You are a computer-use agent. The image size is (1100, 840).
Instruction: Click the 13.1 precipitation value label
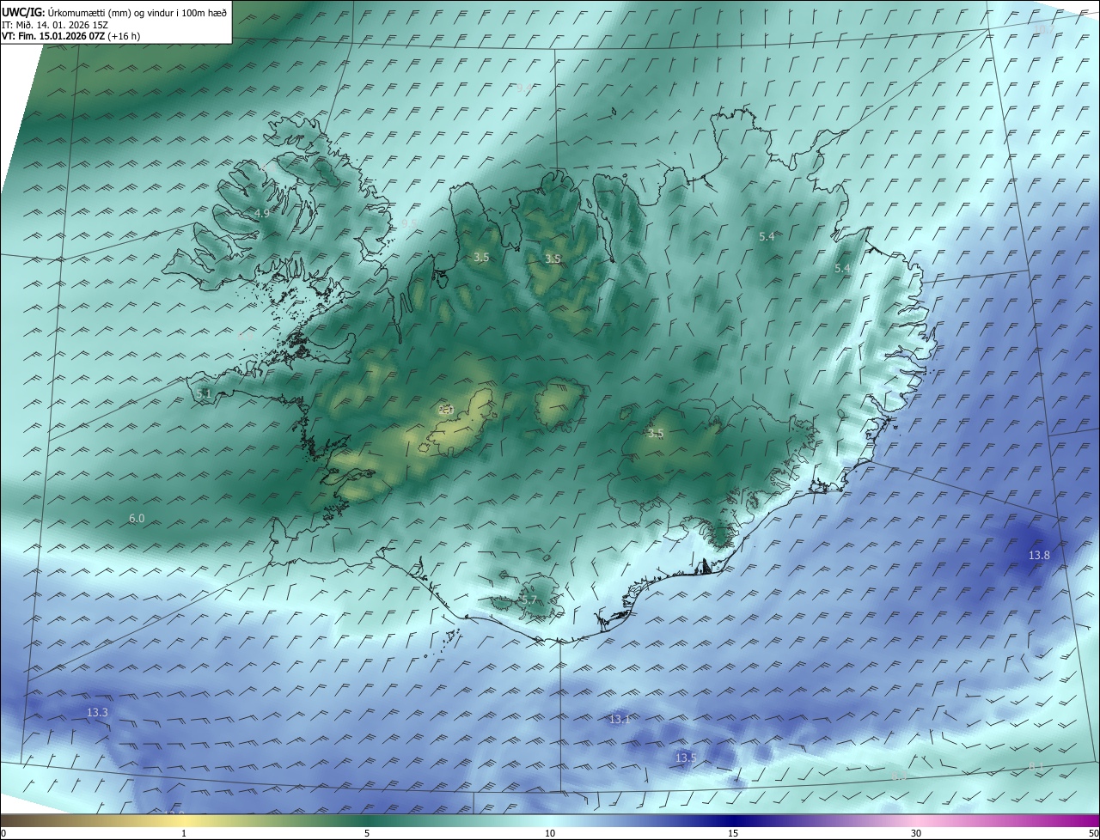pyautogui.click(x=619, y=720)
